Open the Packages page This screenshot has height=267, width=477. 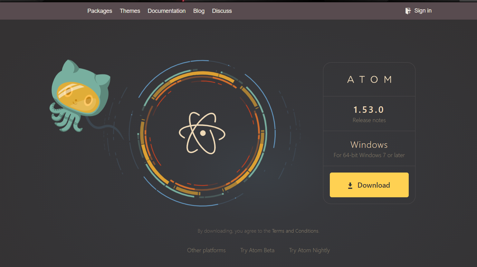(100, 11)
